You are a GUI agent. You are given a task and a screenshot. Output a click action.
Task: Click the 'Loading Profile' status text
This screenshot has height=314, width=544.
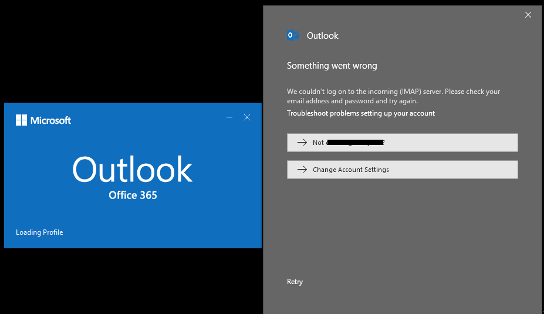coord(39,232)
